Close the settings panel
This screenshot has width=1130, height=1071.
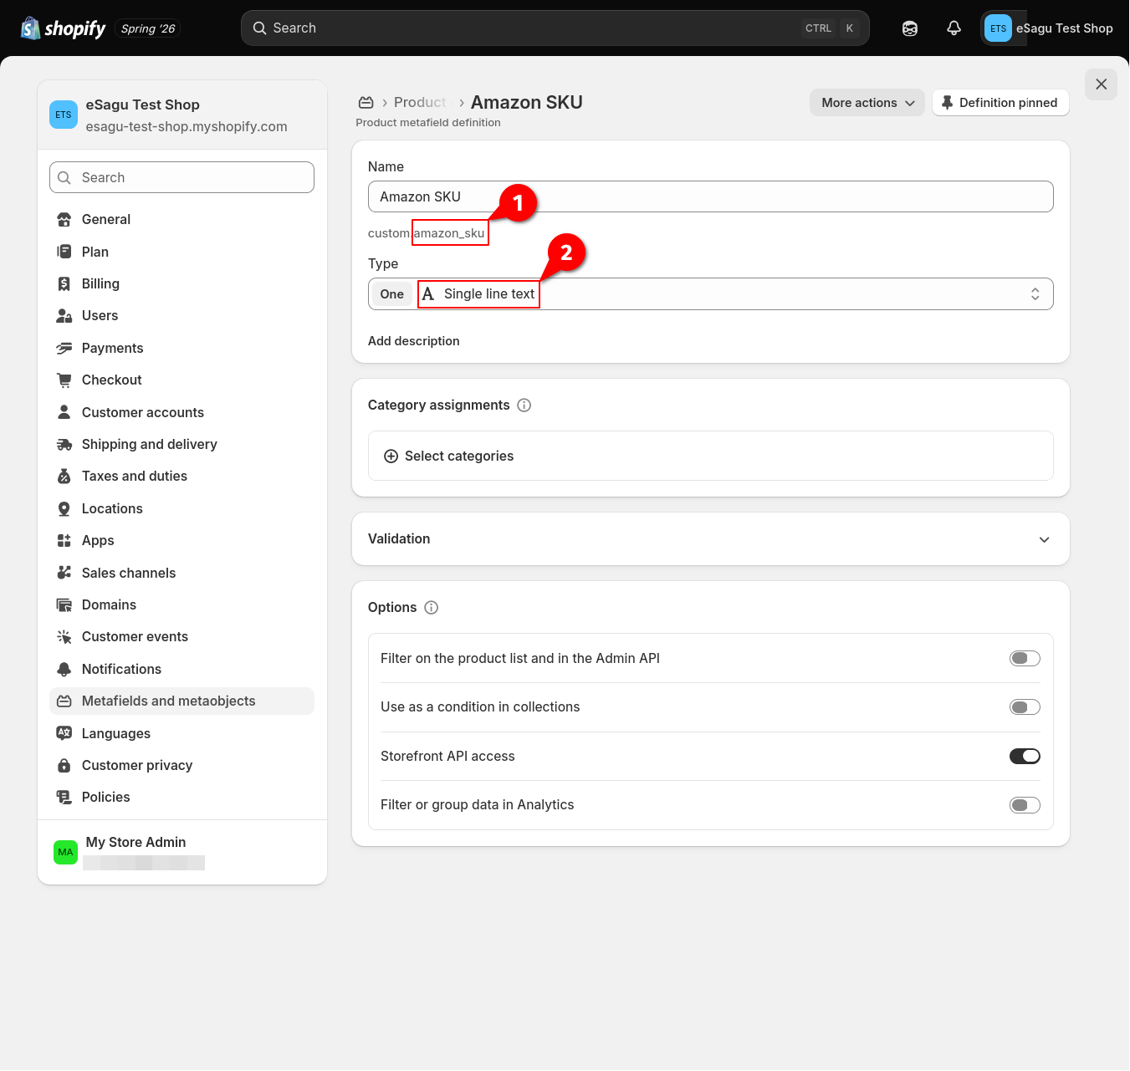pos(1101,84)
